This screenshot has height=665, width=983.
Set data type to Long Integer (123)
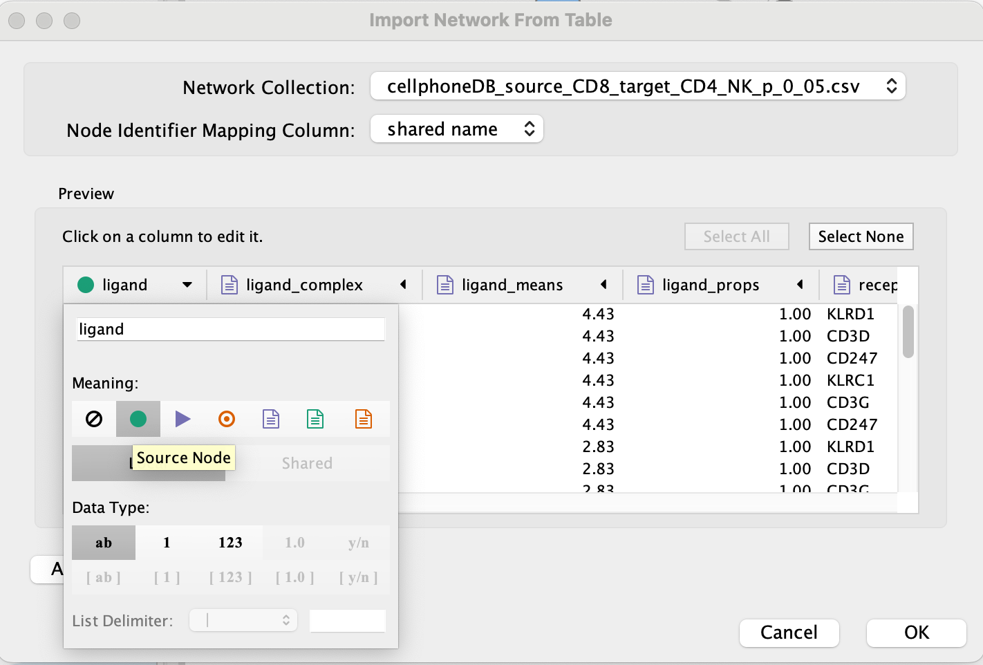pyautogui.click(x=230, y=543)
